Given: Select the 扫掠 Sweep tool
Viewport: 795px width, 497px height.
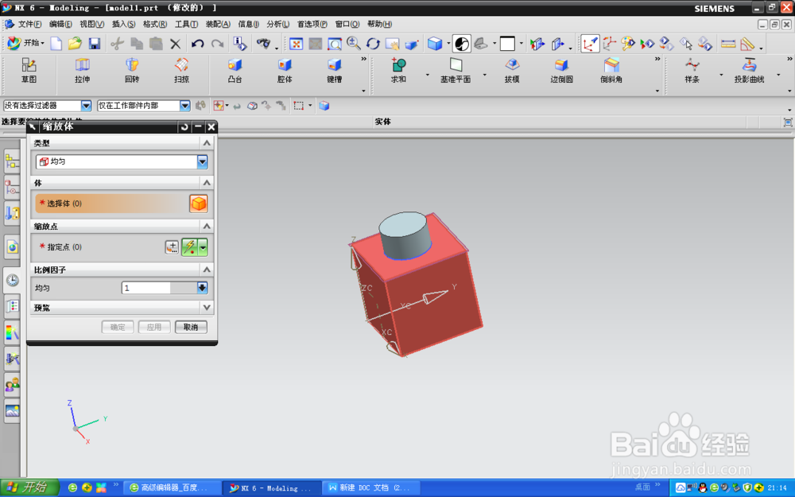Looking at the screenshot, I should pos(181,71).
